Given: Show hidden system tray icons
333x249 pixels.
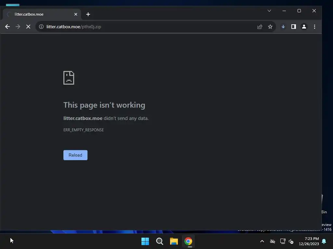Looking at the screenshot, I should point(262,241).
